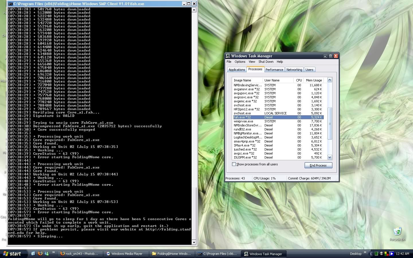Click process list scroll up arrow
Viewport: 413px width, 258px height.
330,80
